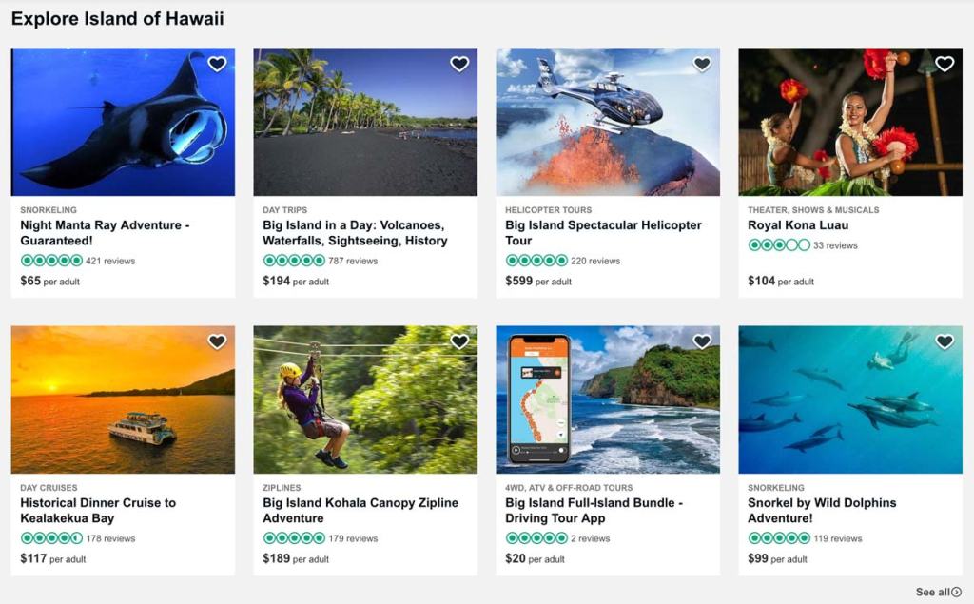Click the helicopter over lava photo
The image size is (974, 604).
607,121
